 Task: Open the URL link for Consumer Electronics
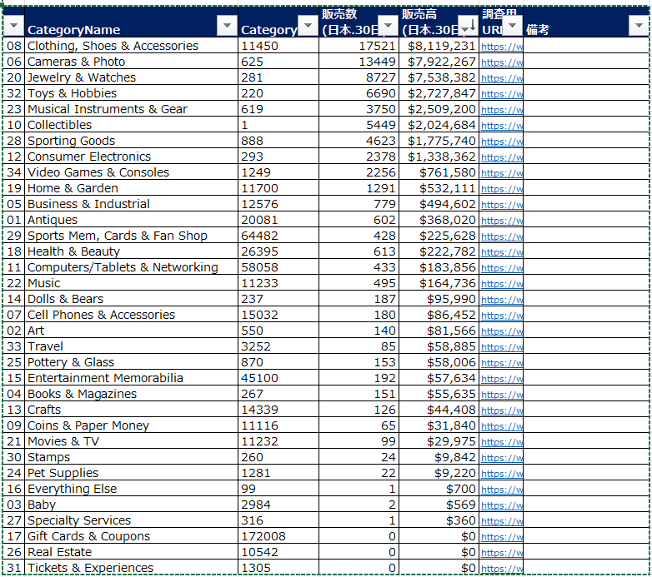[x=501, y=157]
